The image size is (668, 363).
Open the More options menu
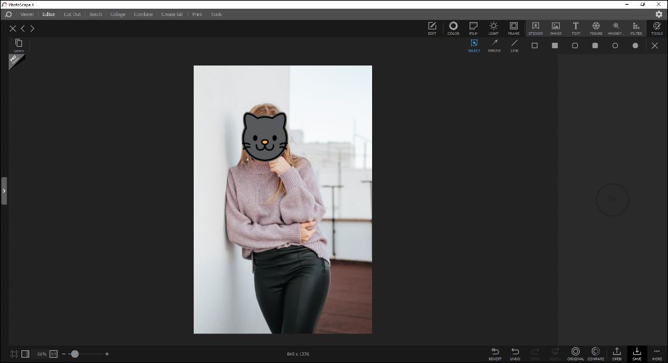click(x=657, y=353)
